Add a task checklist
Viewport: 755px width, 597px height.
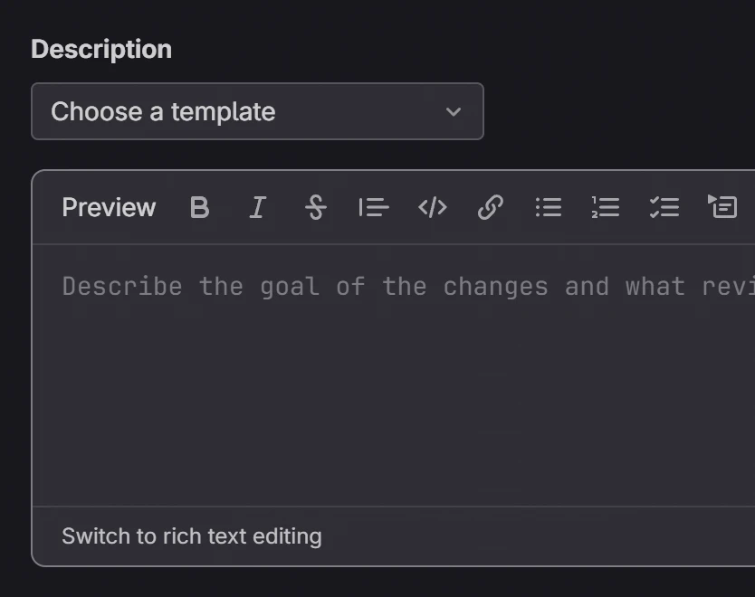(664, 208)
